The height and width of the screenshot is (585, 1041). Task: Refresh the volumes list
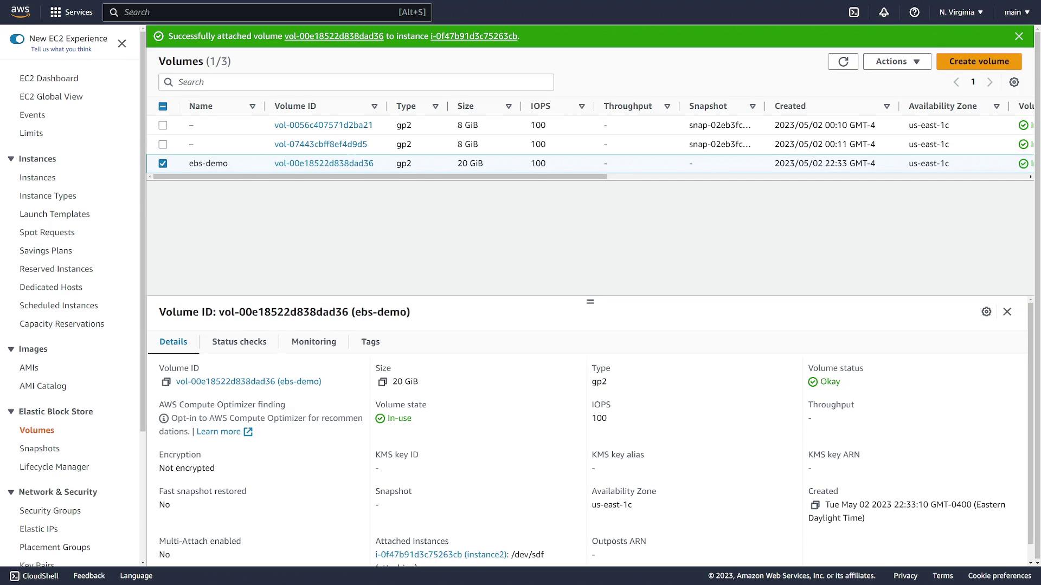coord(843,61)
